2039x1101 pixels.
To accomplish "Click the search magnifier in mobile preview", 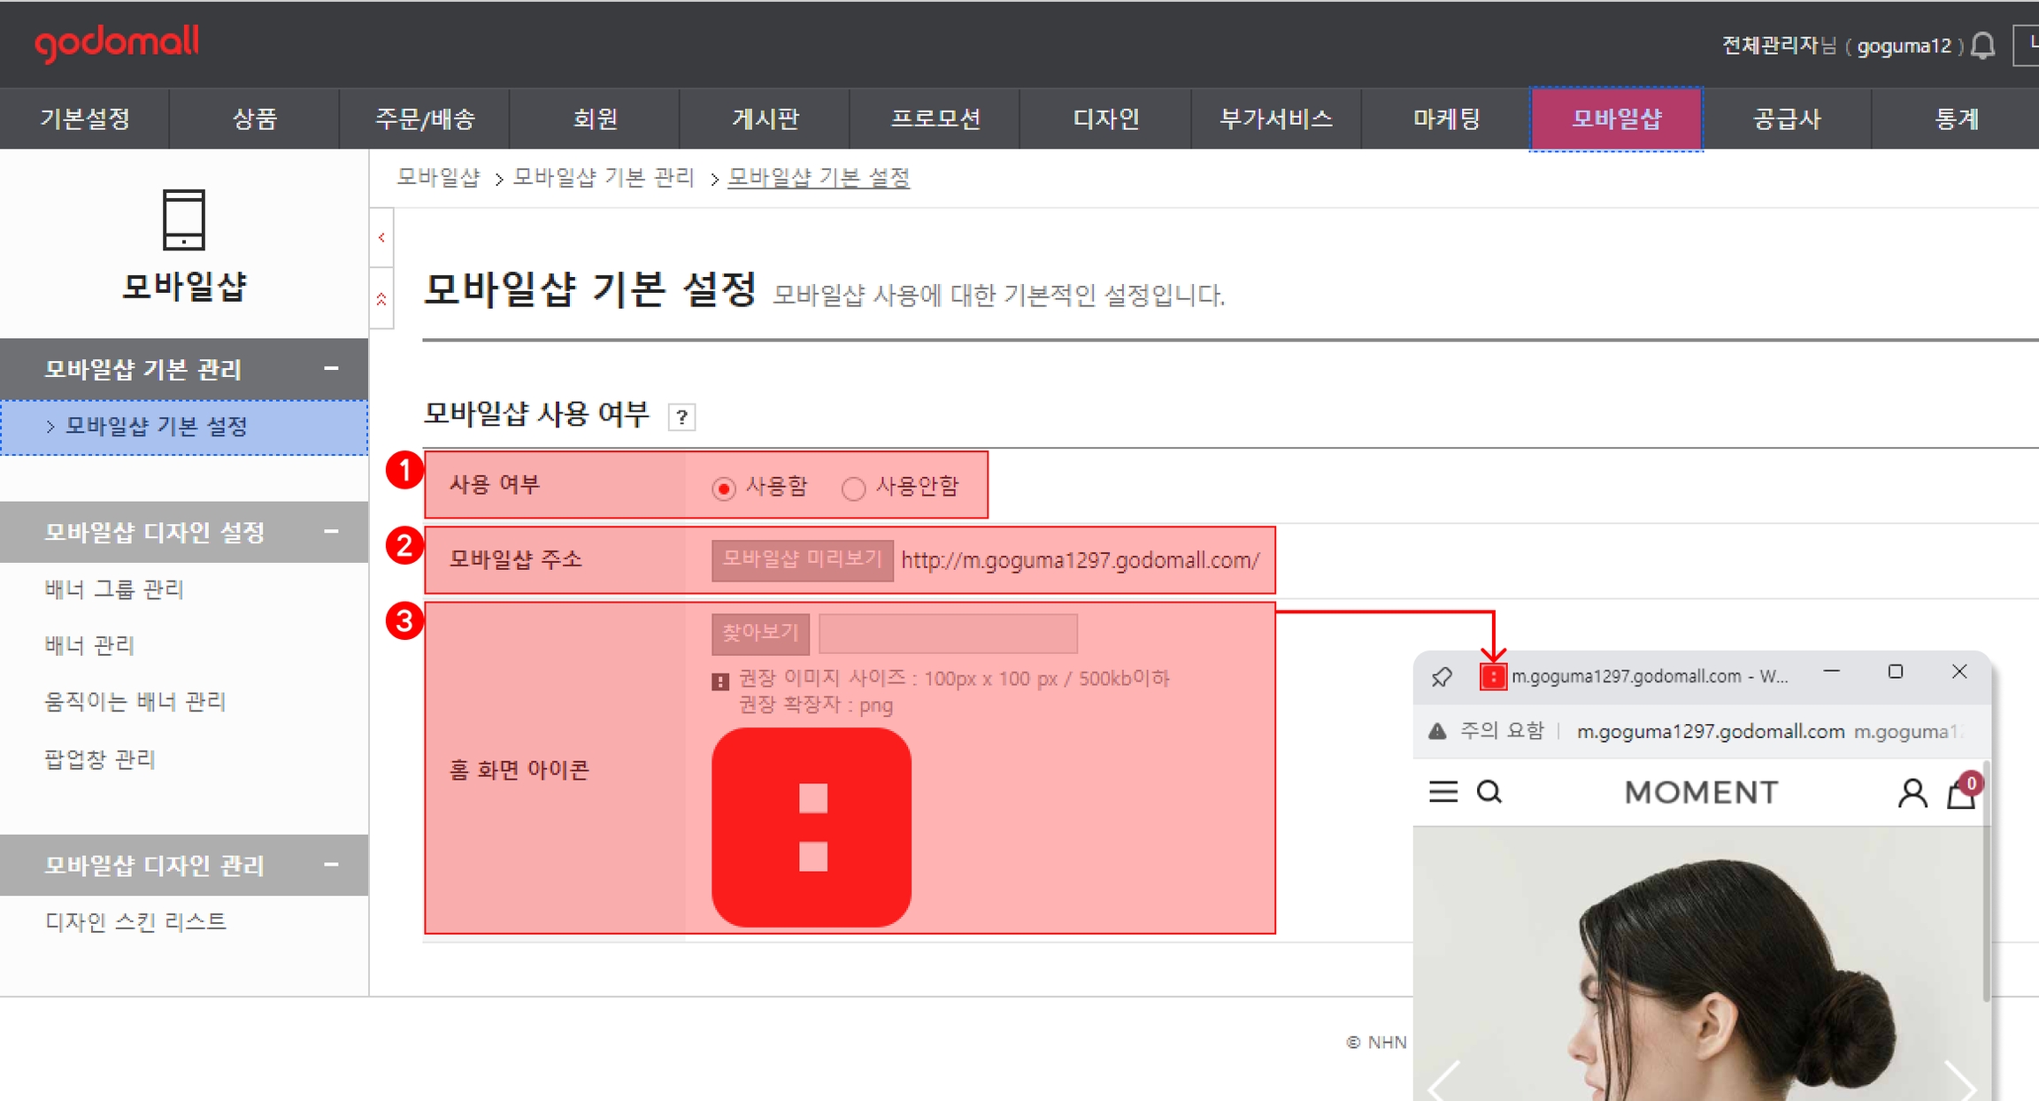I will [1489, 791].
